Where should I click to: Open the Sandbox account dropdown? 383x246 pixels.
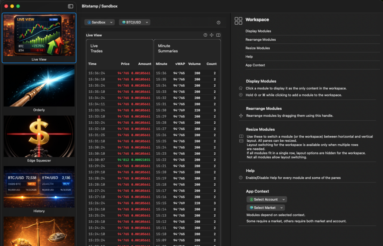[100, 22]
